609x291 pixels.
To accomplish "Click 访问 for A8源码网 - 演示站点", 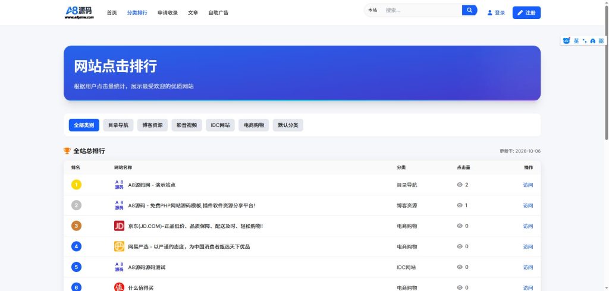I will click(x=528, y=185).
